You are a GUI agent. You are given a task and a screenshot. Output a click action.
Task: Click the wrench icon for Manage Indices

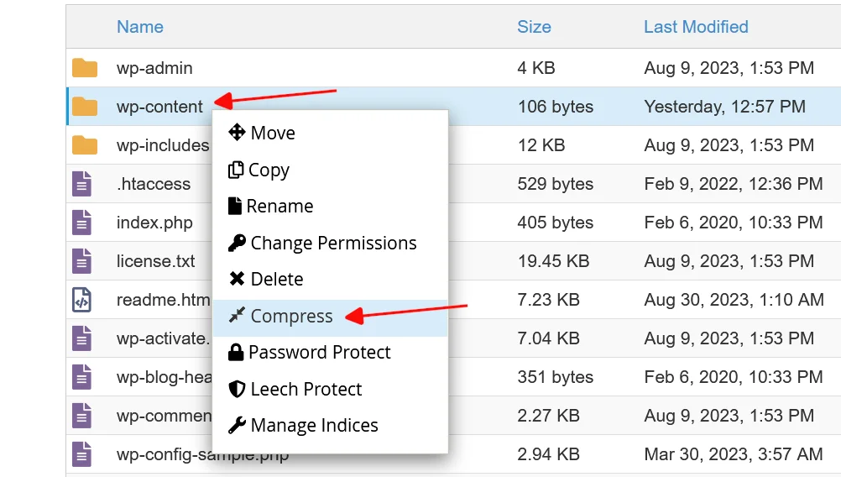(x=237, y=425)
